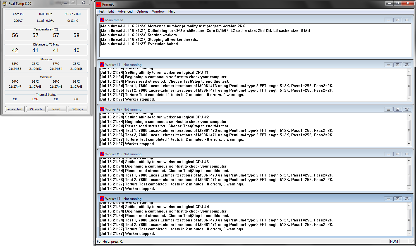Close the Worker #3 child window

point(407,154)
